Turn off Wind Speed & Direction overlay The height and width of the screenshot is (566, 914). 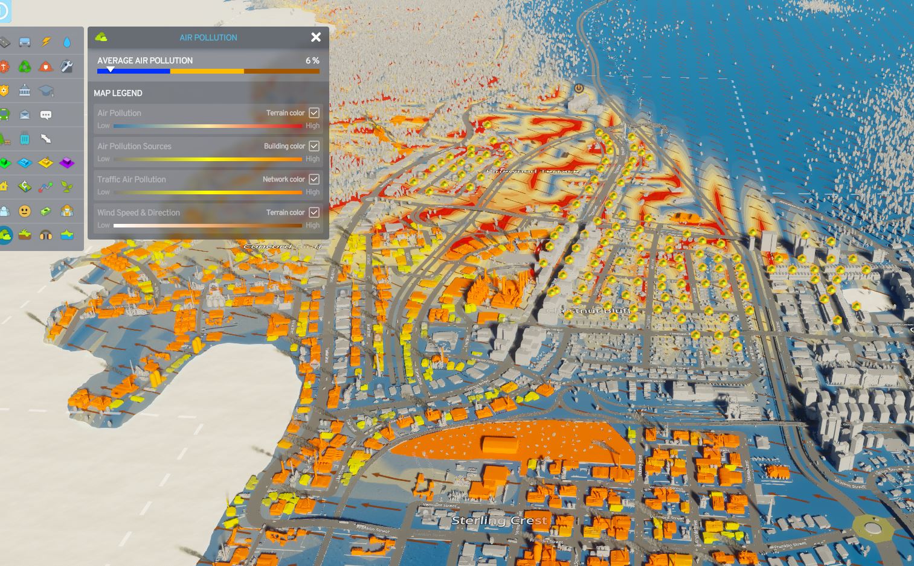pyautogui.click(x=314, y=212)
